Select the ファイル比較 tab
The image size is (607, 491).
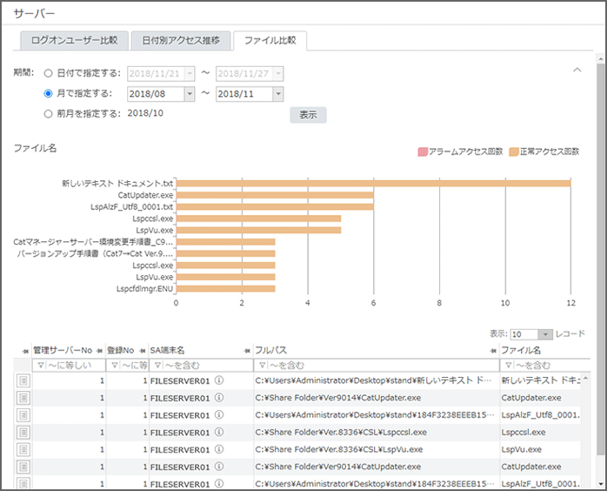coord(270,41)
